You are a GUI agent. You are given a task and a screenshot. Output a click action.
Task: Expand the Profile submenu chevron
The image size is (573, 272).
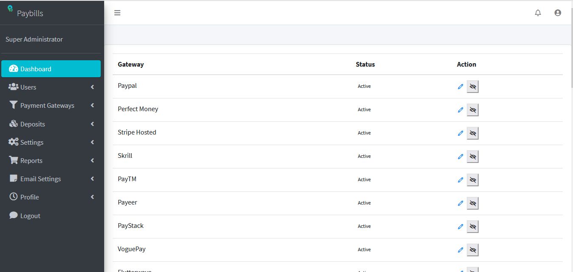click(x=92, y=197)
